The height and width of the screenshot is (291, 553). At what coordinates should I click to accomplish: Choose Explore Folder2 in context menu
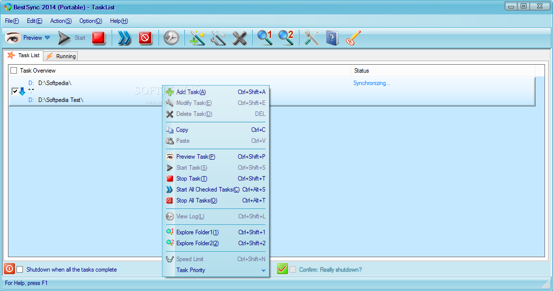(216, 243)
